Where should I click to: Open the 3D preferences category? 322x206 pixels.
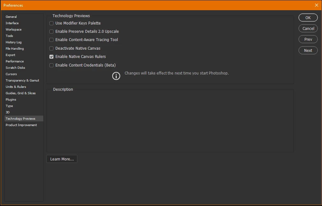pyautogui.click(x=24, y=112)
